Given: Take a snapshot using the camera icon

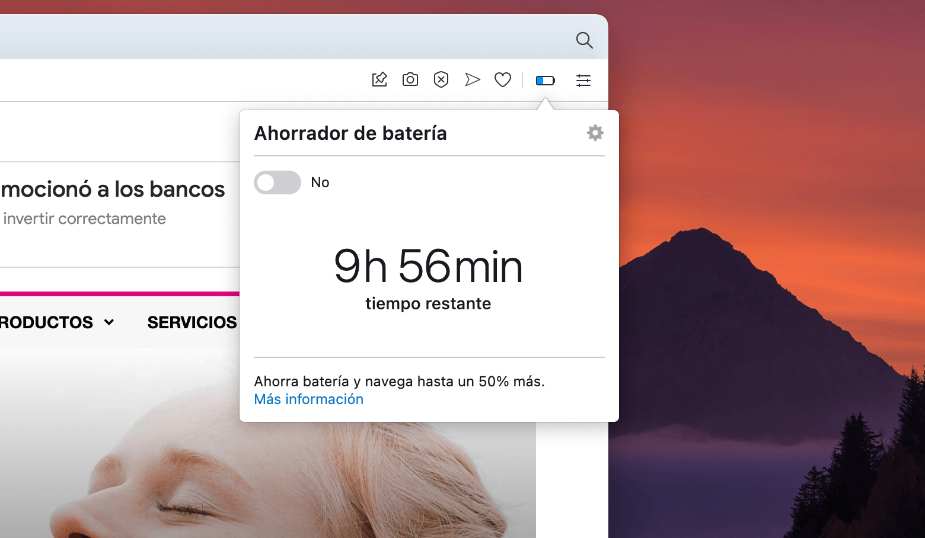Looking at the screenshot, I should [410, 79].
